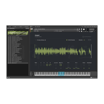Adjust the instrument pan slider
This screenshot has height=104, width=104.
[x=85, y=32]
